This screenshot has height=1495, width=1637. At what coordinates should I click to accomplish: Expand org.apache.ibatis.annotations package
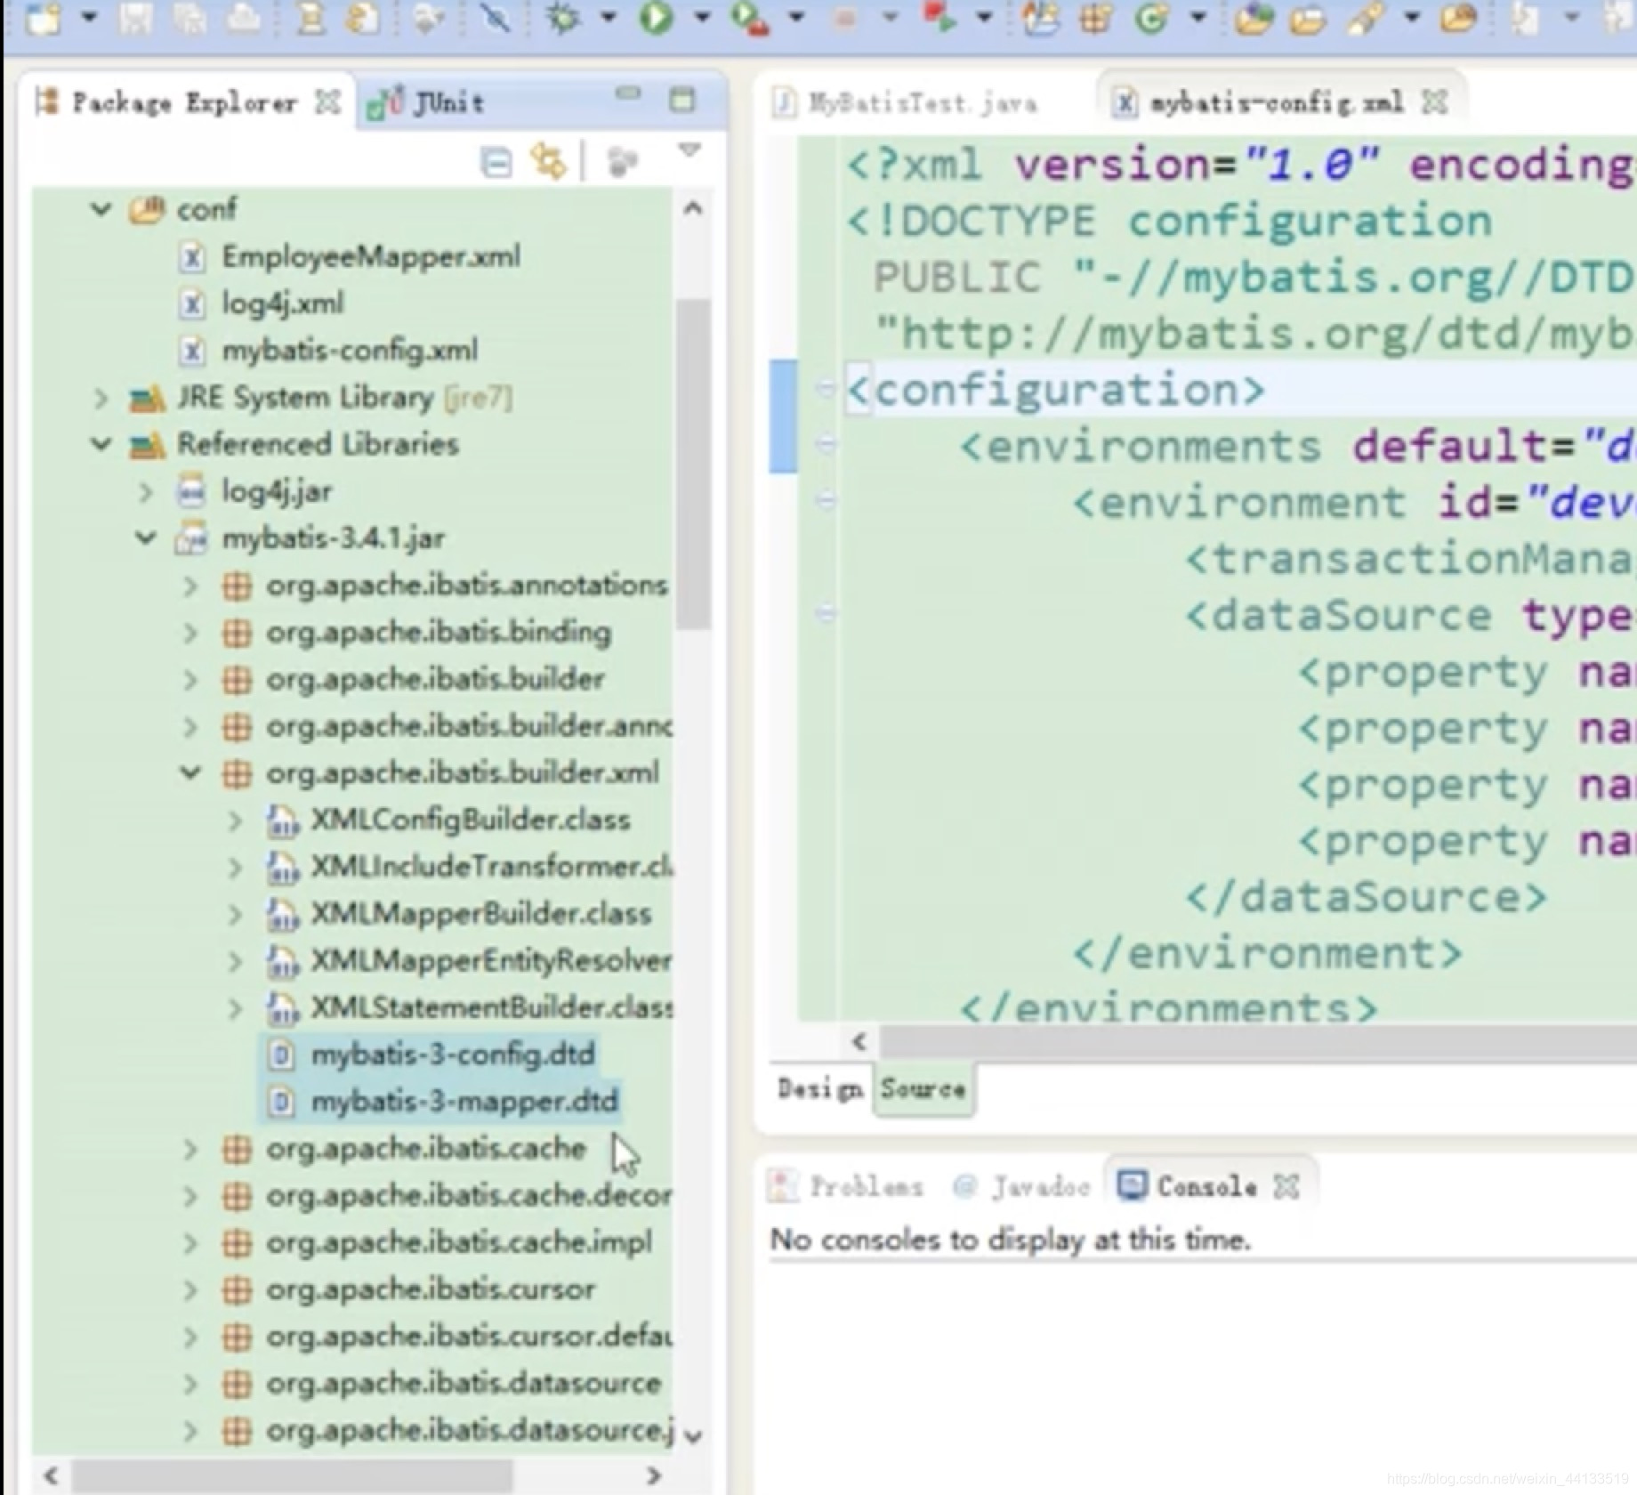point(190,586)
